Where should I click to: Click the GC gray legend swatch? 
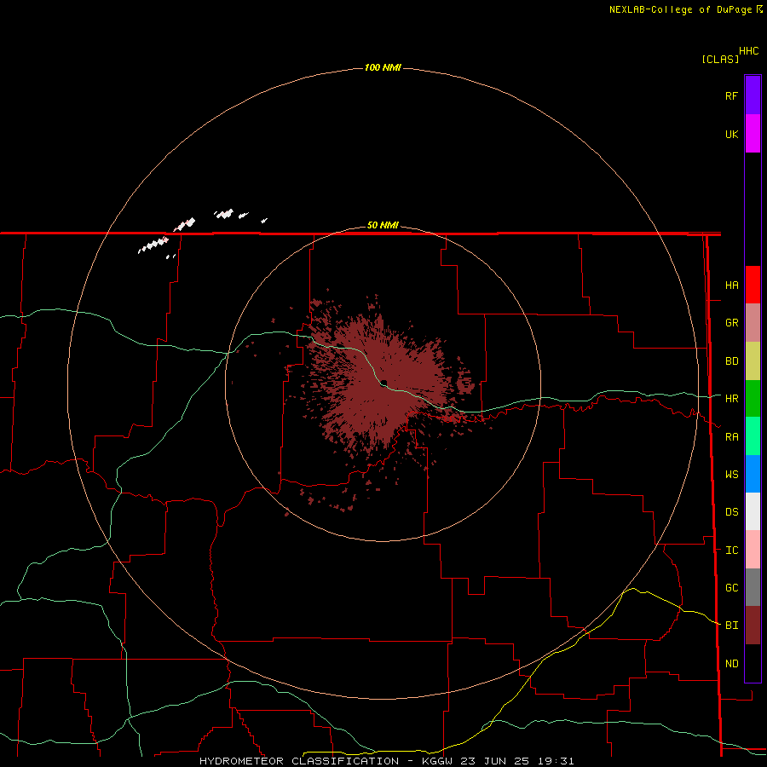(x=753, y=587)
